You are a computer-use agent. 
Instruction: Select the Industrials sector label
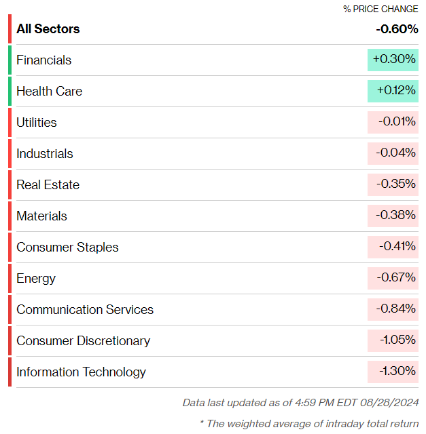[45, 154]
